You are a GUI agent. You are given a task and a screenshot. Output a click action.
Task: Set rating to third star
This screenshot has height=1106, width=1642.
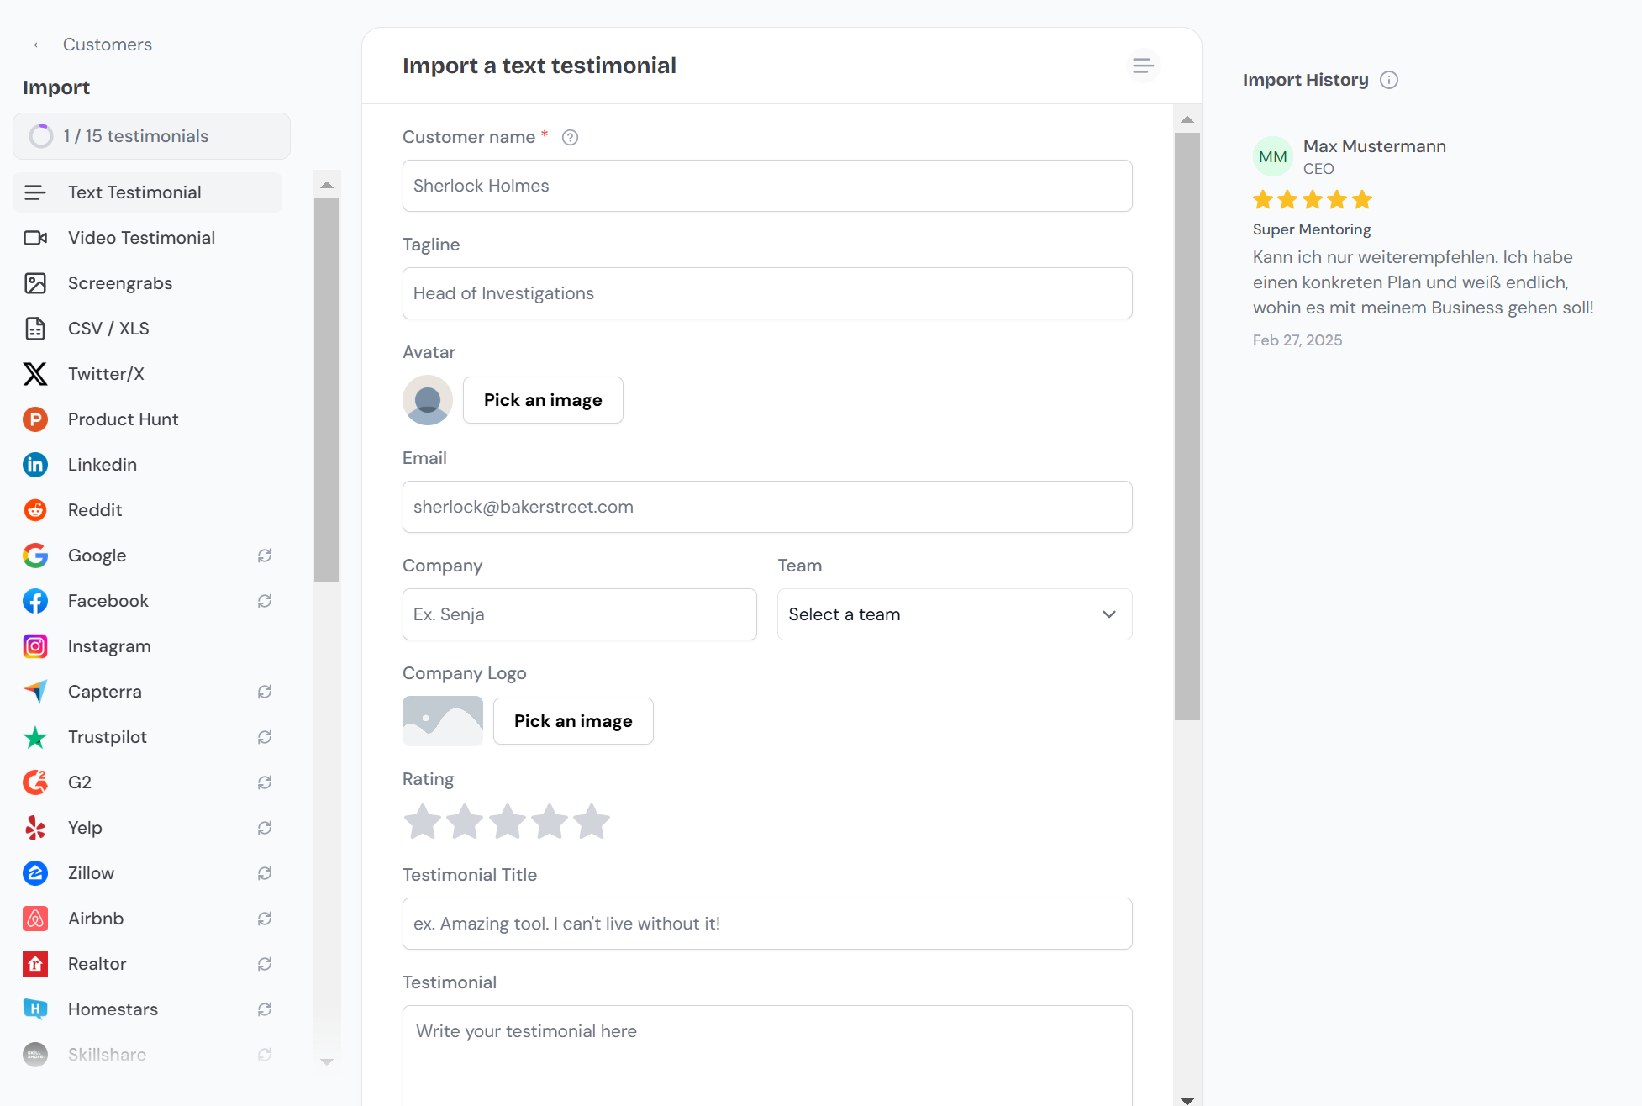(508, 822)
